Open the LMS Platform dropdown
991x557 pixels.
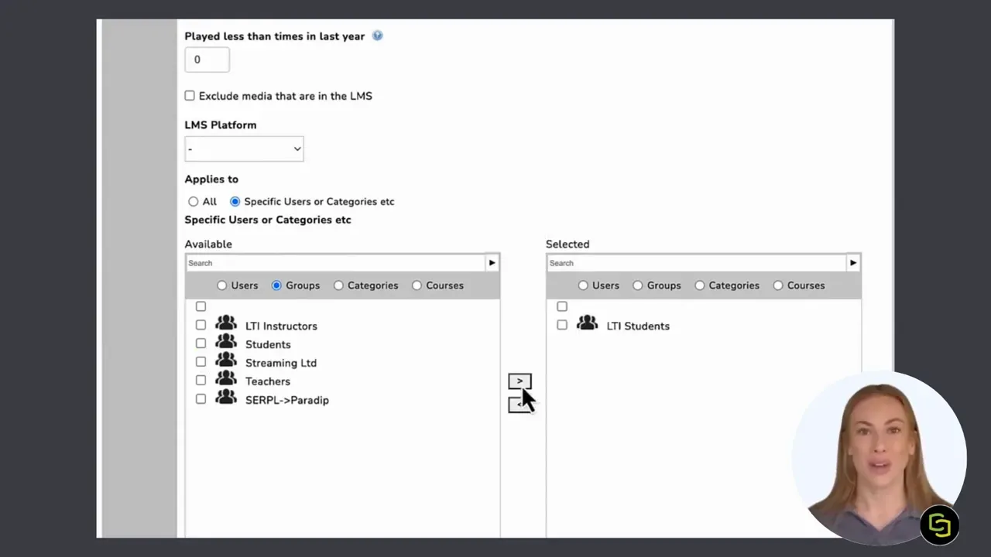(x=244, y=149)
